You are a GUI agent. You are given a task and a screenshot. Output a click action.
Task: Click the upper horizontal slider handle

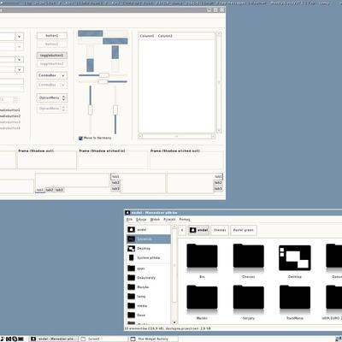click(103, 75)
